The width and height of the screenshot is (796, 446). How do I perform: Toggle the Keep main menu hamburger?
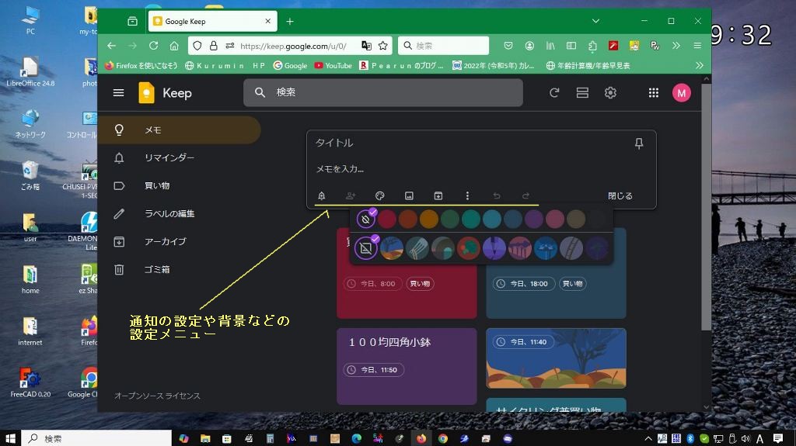118,93
